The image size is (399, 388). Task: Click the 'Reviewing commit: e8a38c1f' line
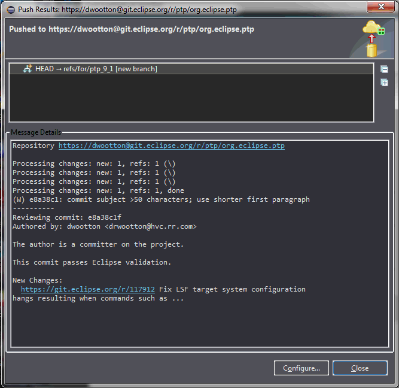[x=67, y=217]
